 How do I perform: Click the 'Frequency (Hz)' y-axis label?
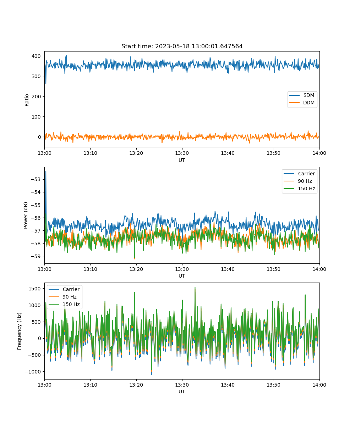tap(19, 331)
